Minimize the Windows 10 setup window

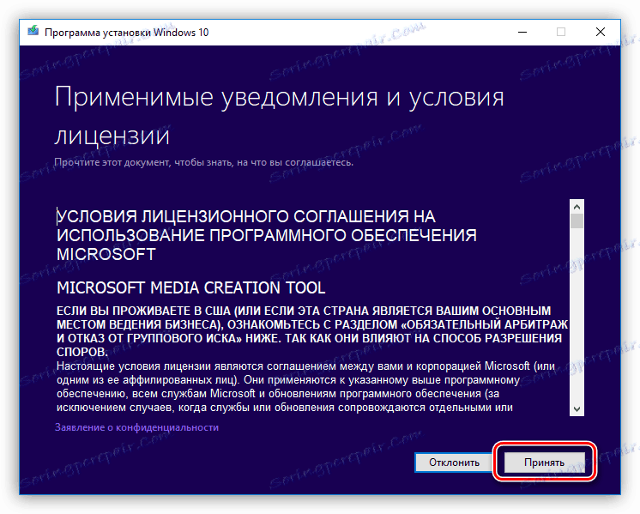[522, 32]
